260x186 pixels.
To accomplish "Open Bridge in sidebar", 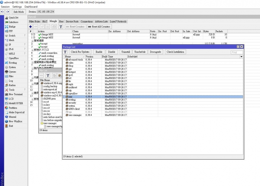I will [12, 26].
